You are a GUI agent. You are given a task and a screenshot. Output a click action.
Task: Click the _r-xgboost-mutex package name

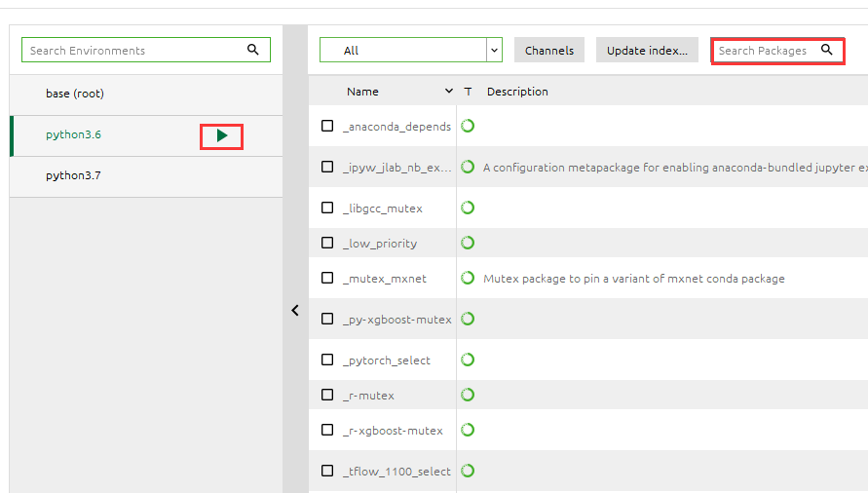(393, 431)
